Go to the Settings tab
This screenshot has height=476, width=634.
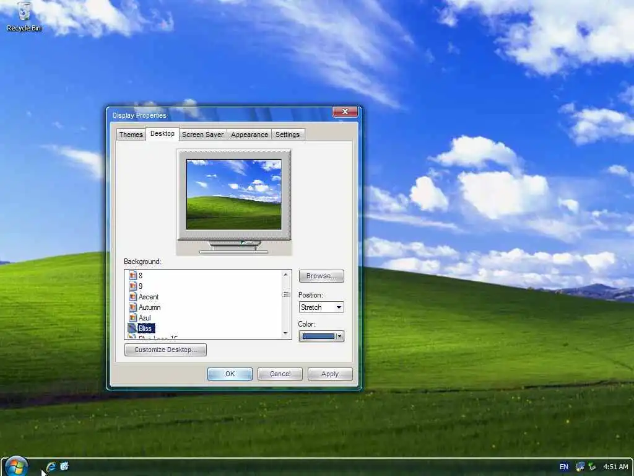[287, 134]
